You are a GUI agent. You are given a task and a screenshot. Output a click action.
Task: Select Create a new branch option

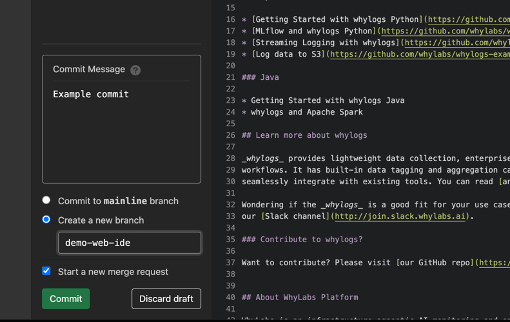[46, 220]
